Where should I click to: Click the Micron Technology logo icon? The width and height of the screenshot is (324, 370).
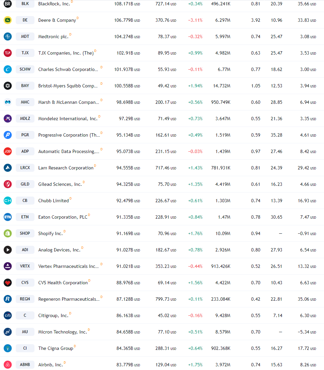pos(8,332)
